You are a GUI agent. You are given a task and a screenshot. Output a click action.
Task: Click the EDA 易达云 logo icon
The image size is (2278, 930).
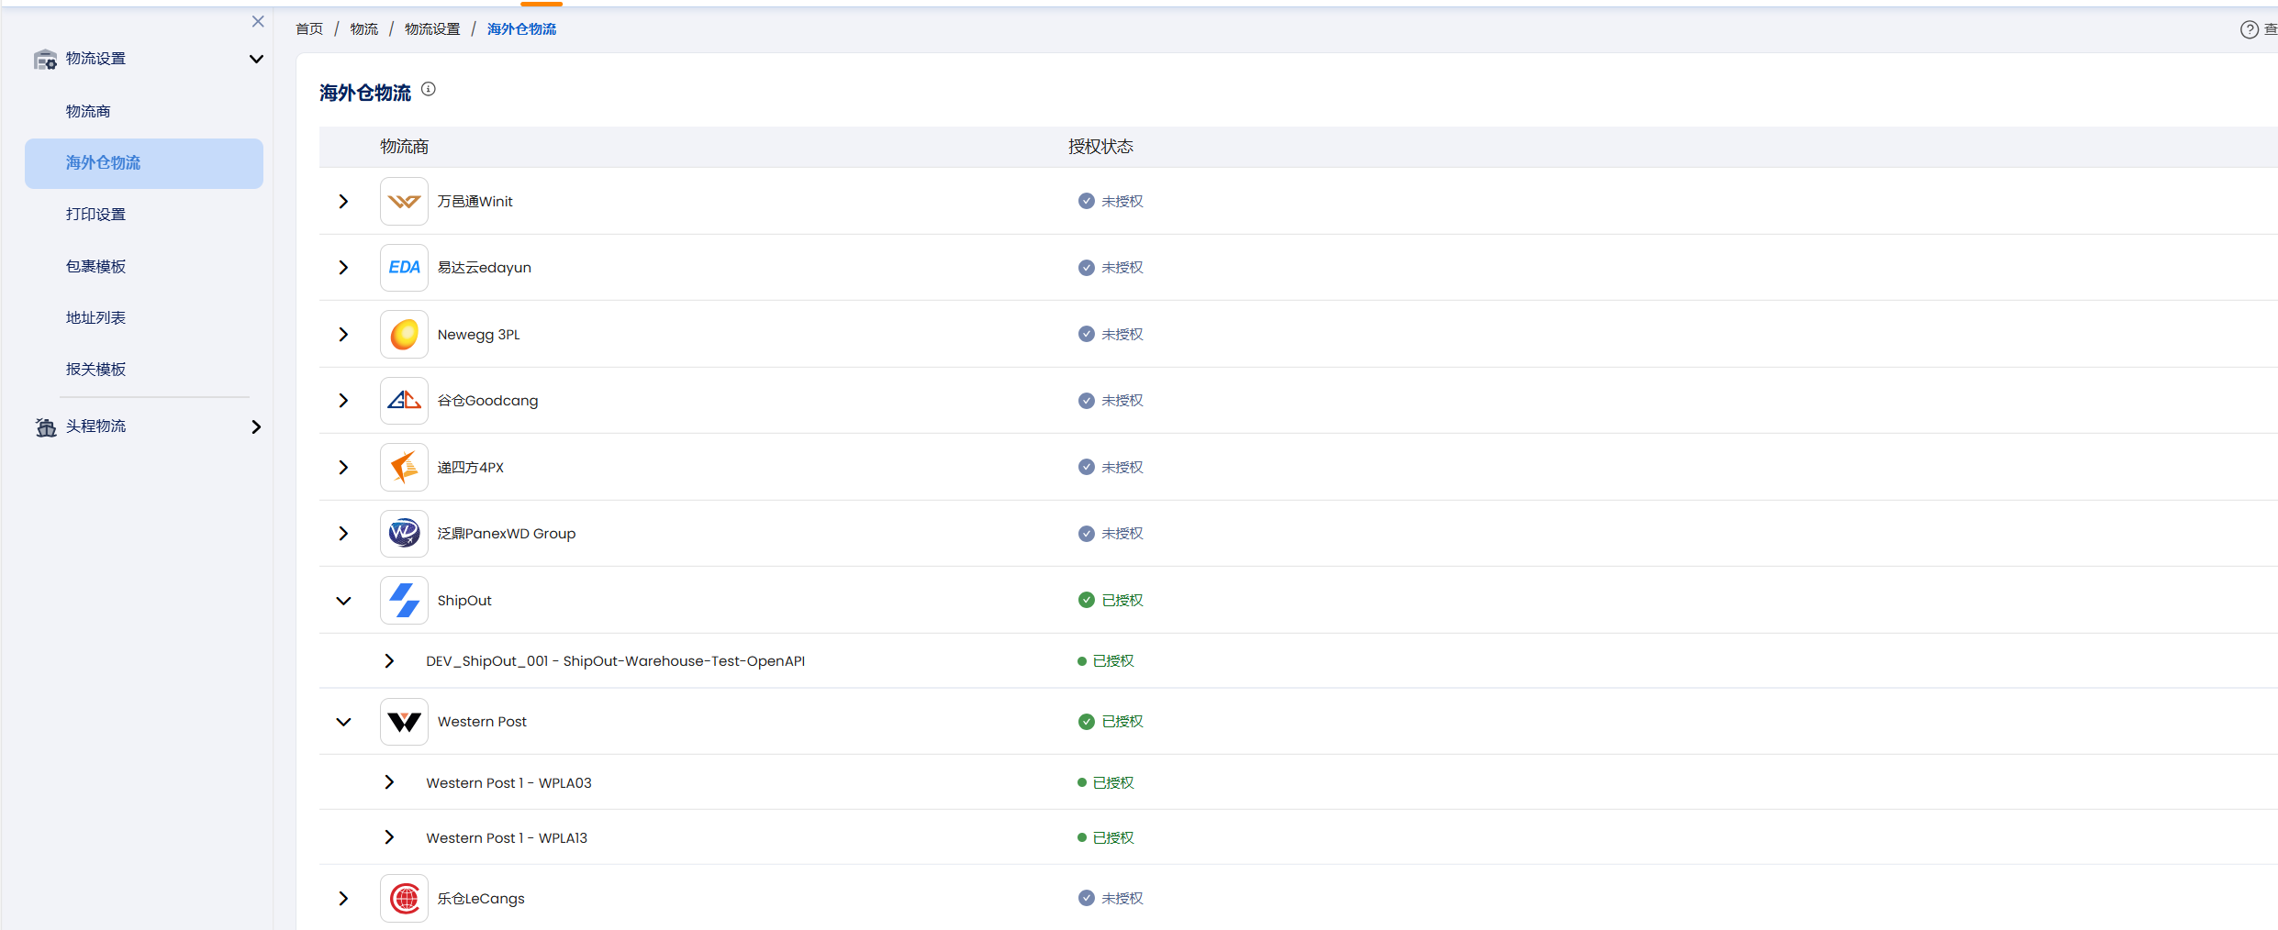click(404, 268)
